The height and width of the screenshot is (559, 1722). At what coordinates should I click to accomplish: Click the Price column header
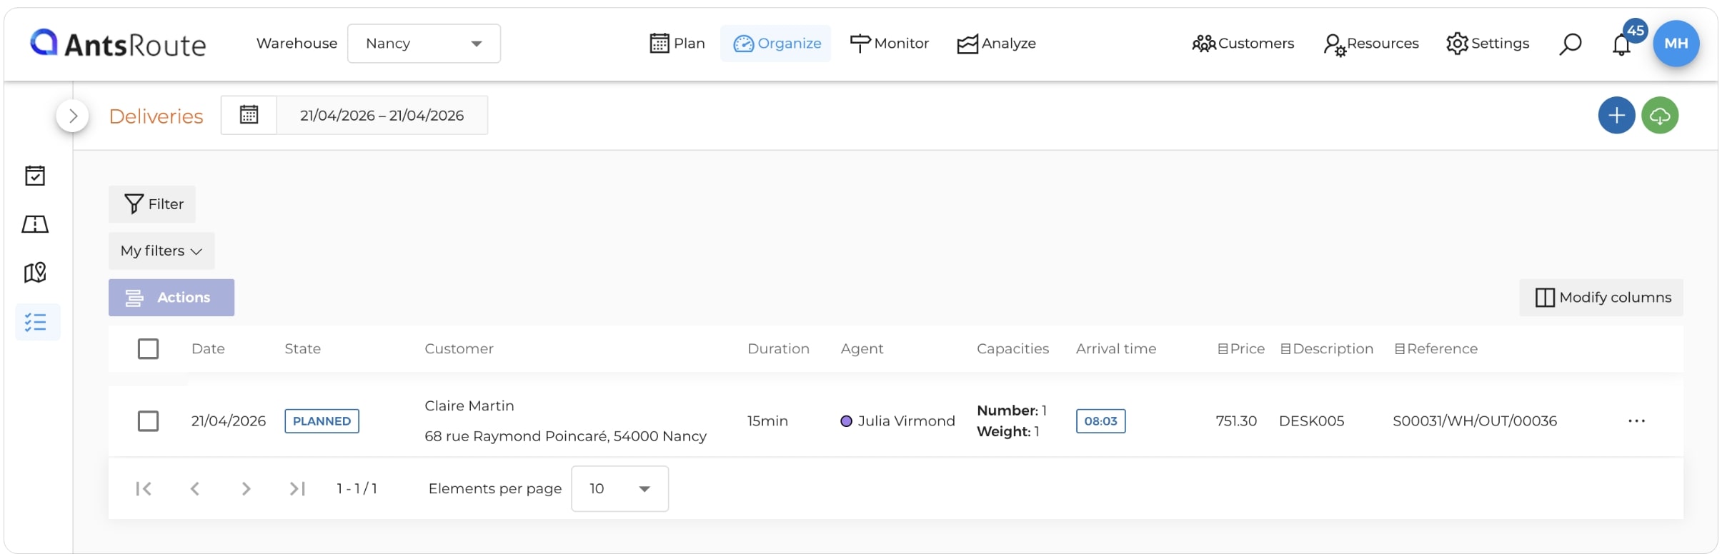(x=1241, y=348)
